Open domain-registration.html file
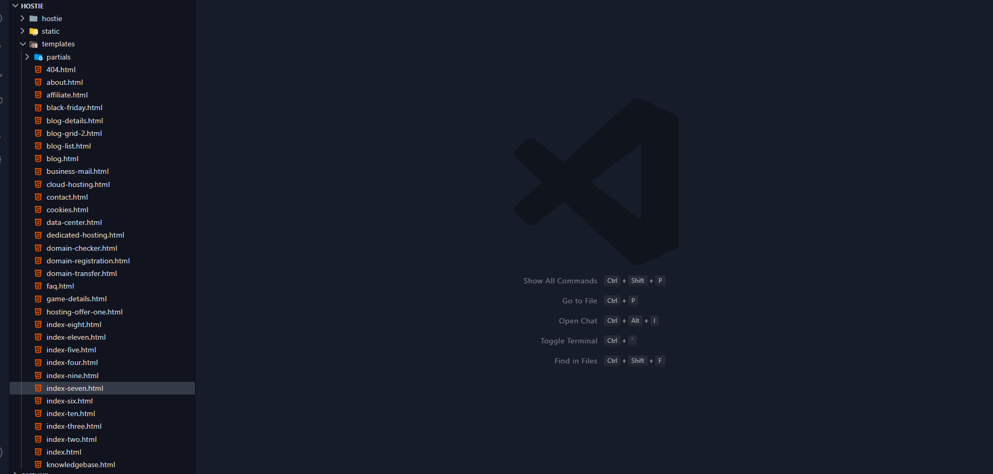This screenshot has height=474, width=993. pos(88,261)
